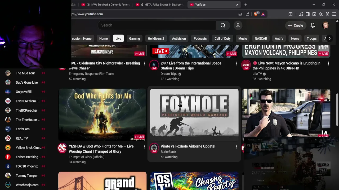Select the Activision chip
This screenshot has height=190, width=339.
coord(179,39)
